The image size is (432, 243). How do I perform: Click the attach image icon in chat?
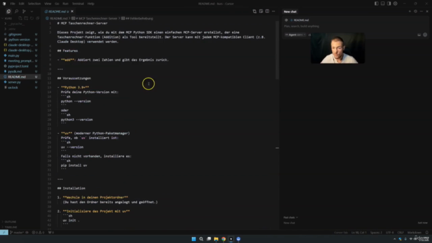pyautogui.click(x=419, y=35)
